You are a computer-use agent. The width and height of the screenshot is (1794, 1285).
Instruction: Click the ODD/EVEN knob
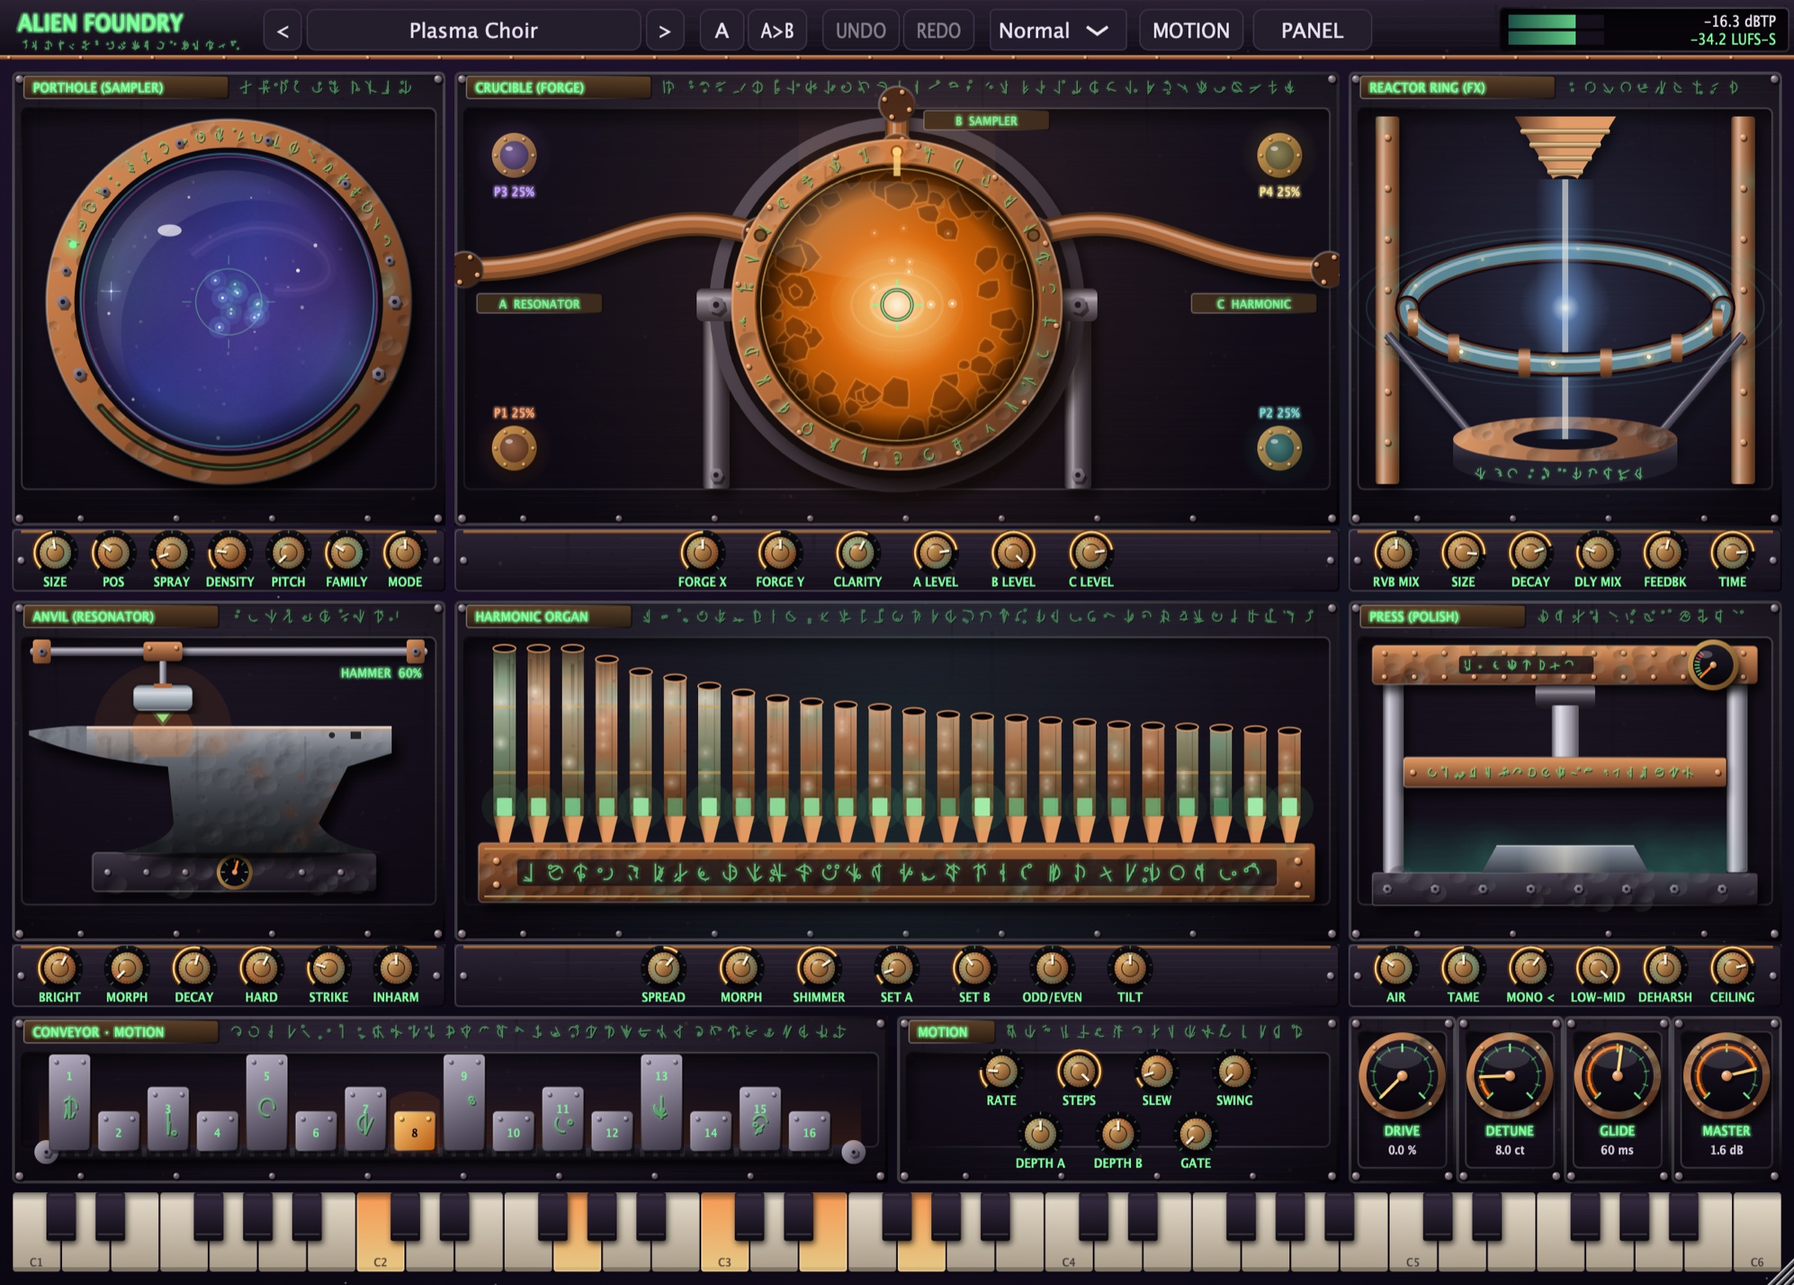click(1052, 968)
